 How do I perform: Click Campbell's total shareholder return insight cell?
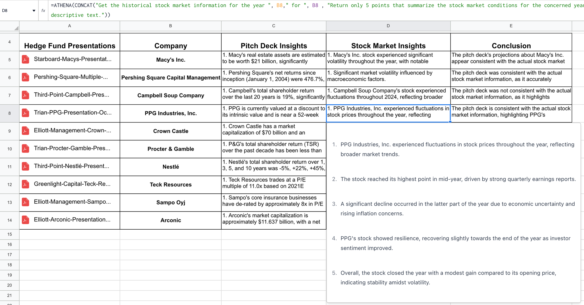(274, 96)
